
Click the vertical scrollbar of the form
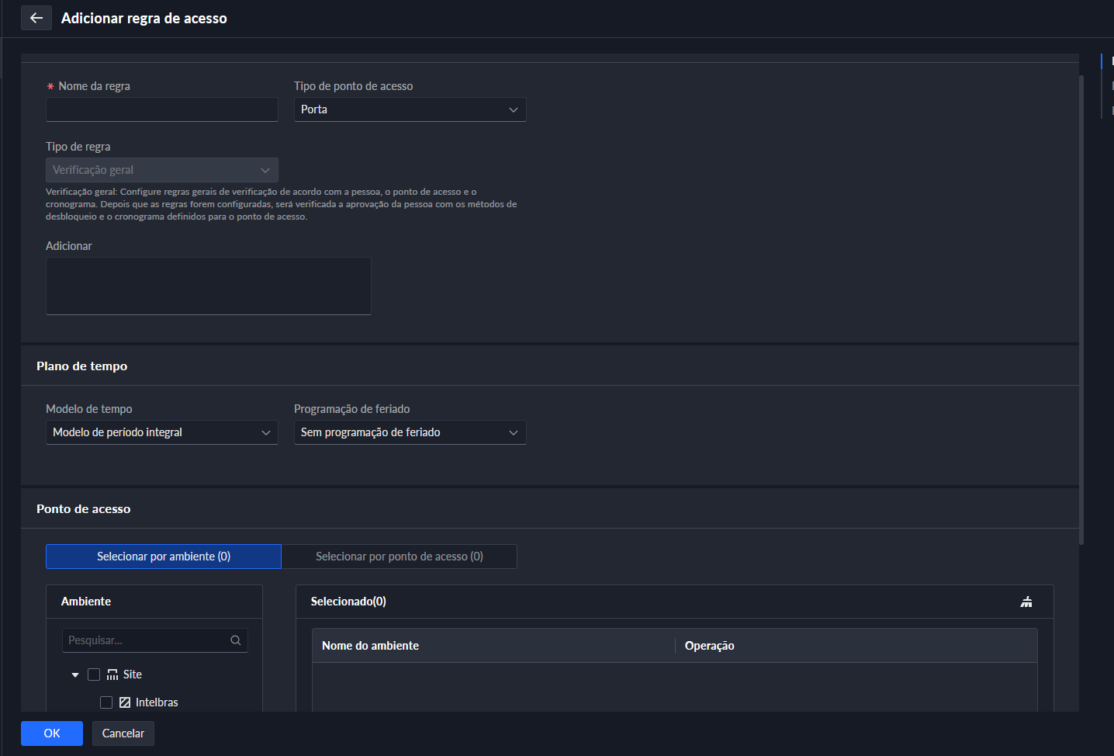tap(1081, 310)
